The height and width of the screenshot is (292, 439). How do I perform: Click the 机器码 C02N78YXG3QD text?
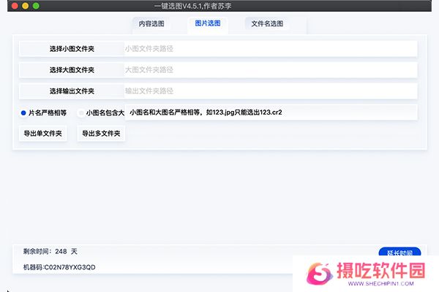(59, 267)
